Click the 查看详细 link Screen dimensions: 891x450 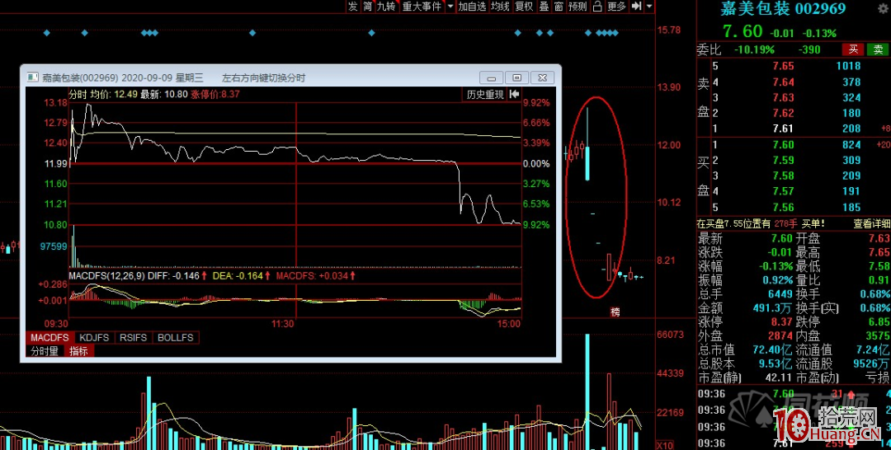pos(872,224)
